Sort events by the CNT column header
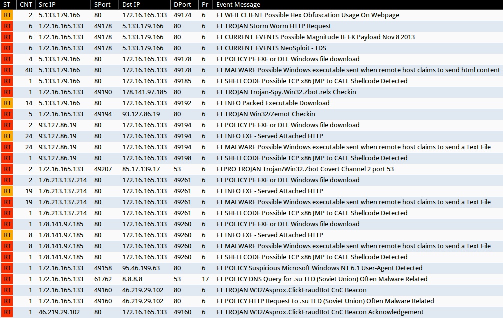 pyautogui.click(x=25, y=4)
